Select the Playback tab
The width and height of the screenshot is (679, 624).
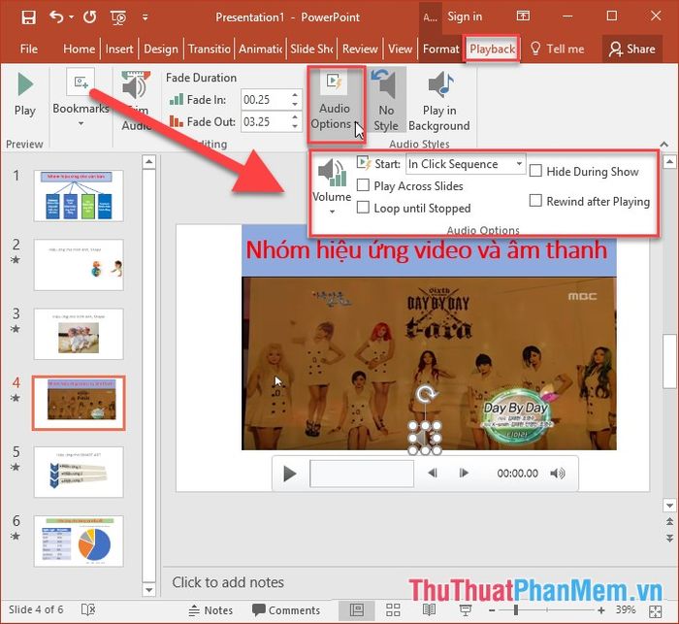(x=493, y=49)
